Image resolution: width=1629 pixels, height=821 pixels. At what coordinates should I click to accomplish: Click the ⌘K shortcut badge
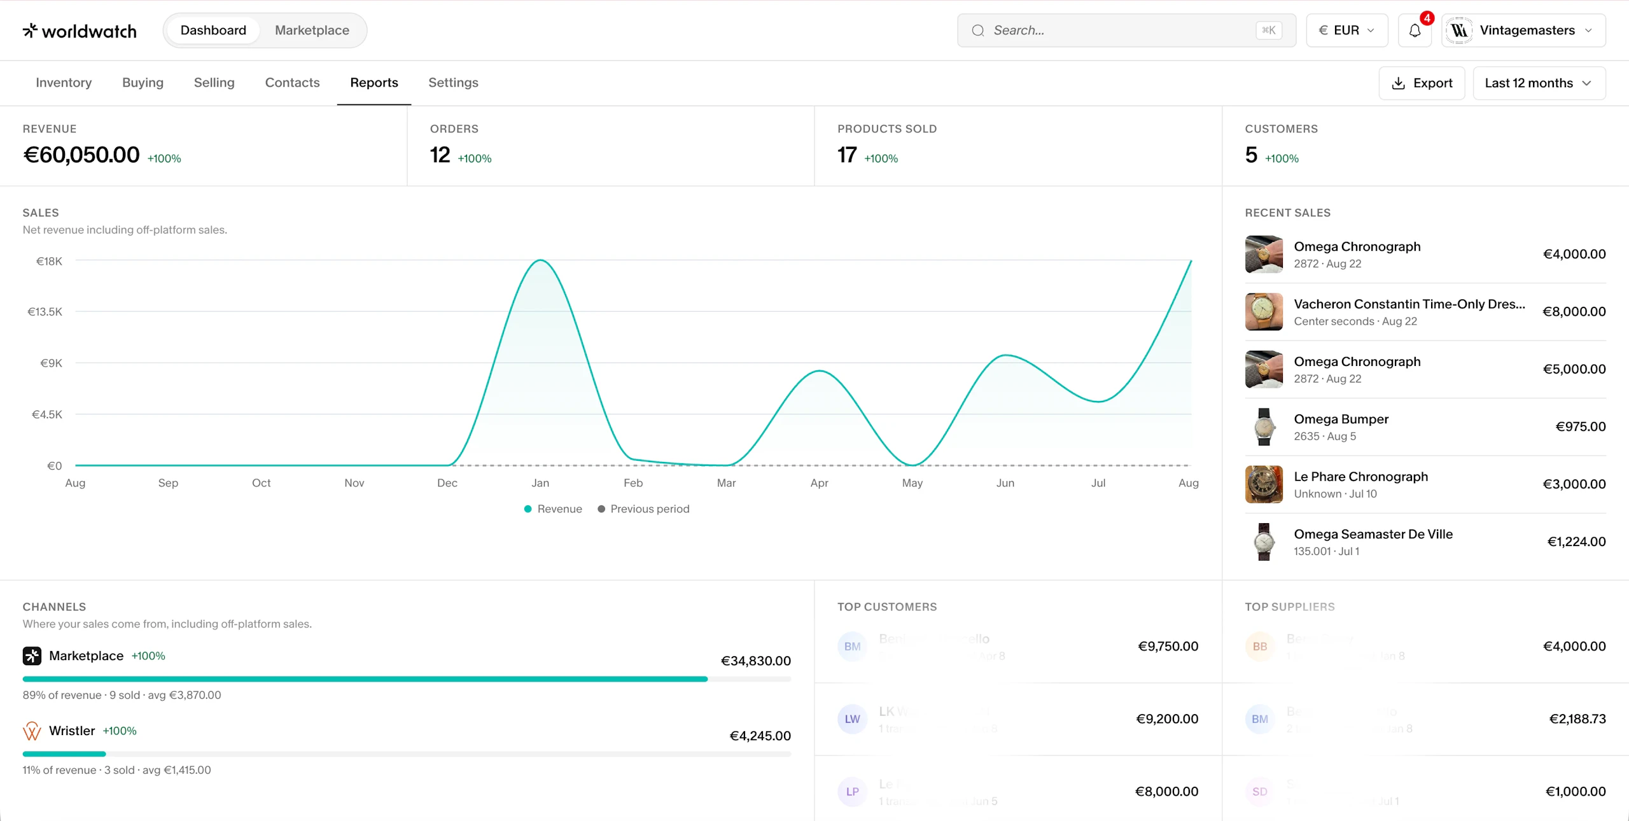click(x=1269, y=31)
